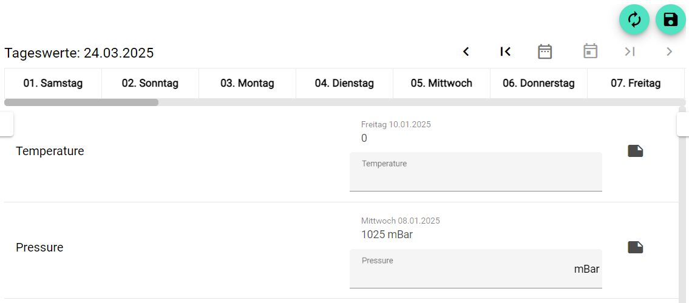Click the Temperature input field
689x303 pixels.
point(475,177)
